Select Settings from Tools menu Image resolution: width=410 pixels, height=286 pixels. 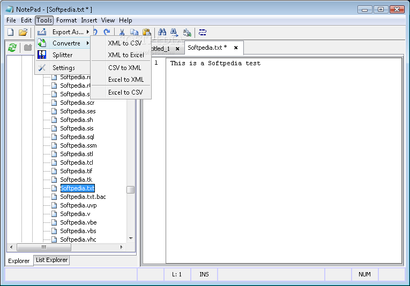(x=63, y=67)
